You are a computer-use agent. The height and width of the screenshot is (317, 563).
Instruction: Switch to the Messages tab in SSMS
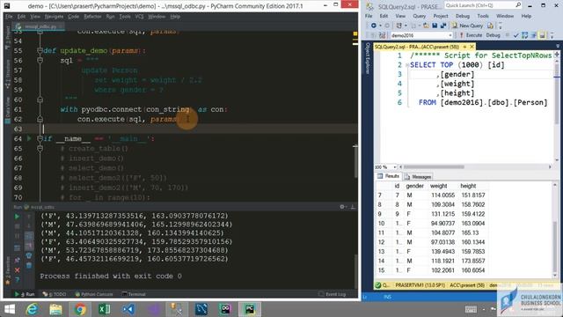coord(418,176)
